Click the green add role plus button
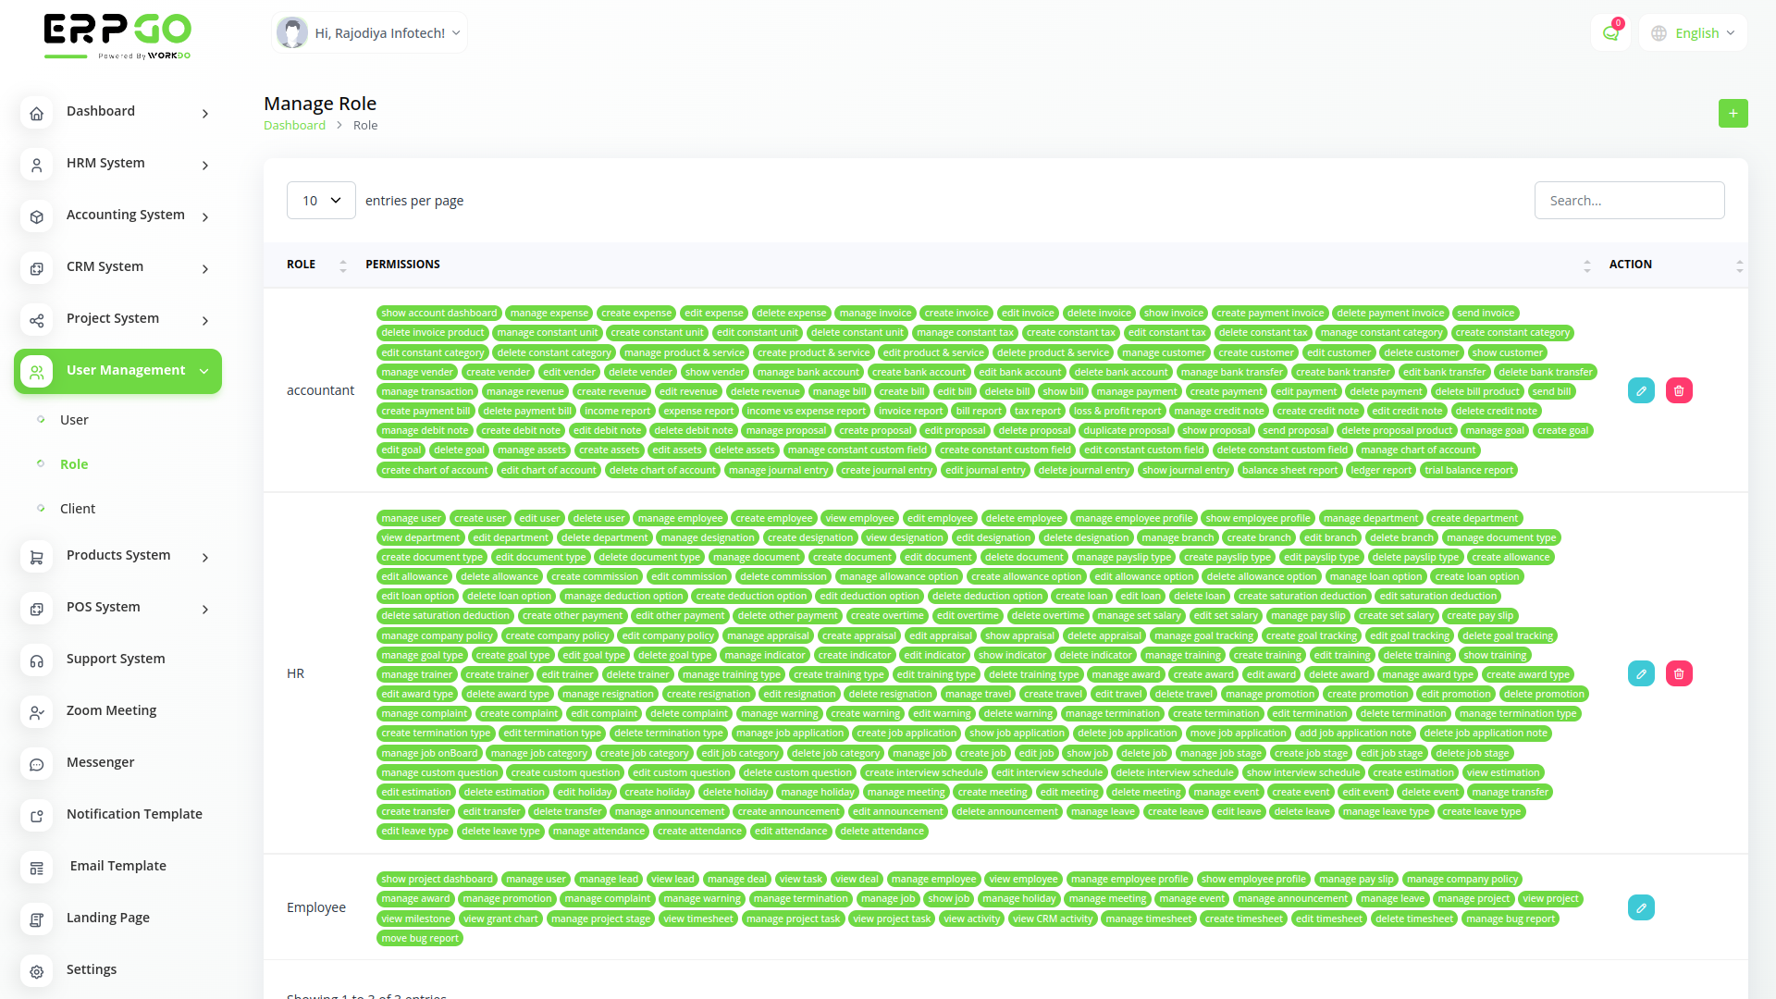This screenshot has height=999, width=1776. coord(1733,113)
